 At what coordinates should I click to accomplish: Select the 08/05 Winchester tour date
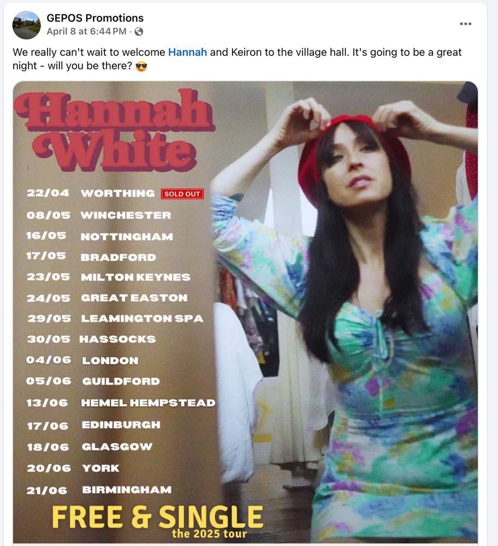[x=99, y=215]
